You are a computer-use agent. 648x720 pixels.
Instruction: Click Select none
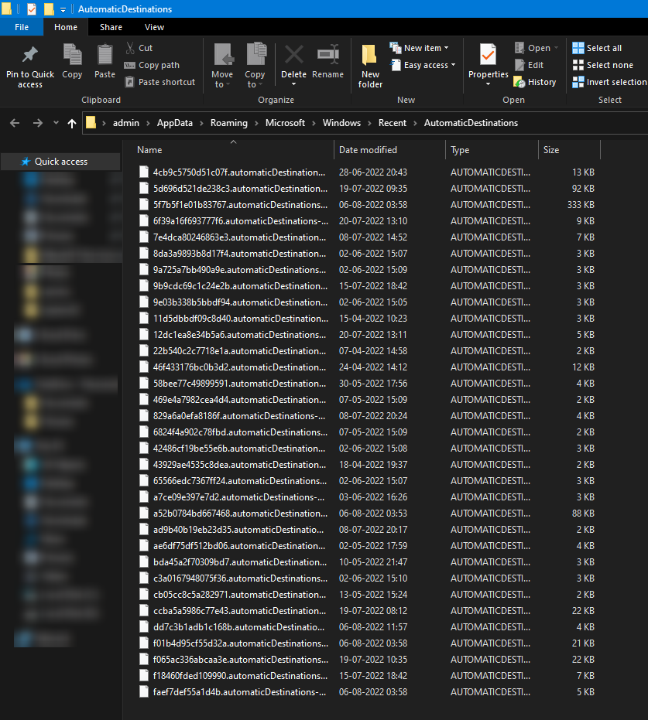pos(603,65)
